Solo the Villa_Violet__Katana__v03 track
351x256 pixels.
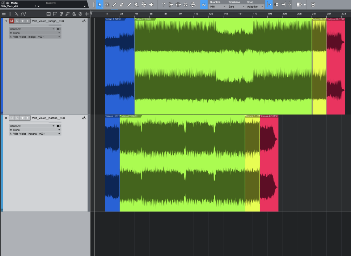pyautogui.click(x=17, y=118)
